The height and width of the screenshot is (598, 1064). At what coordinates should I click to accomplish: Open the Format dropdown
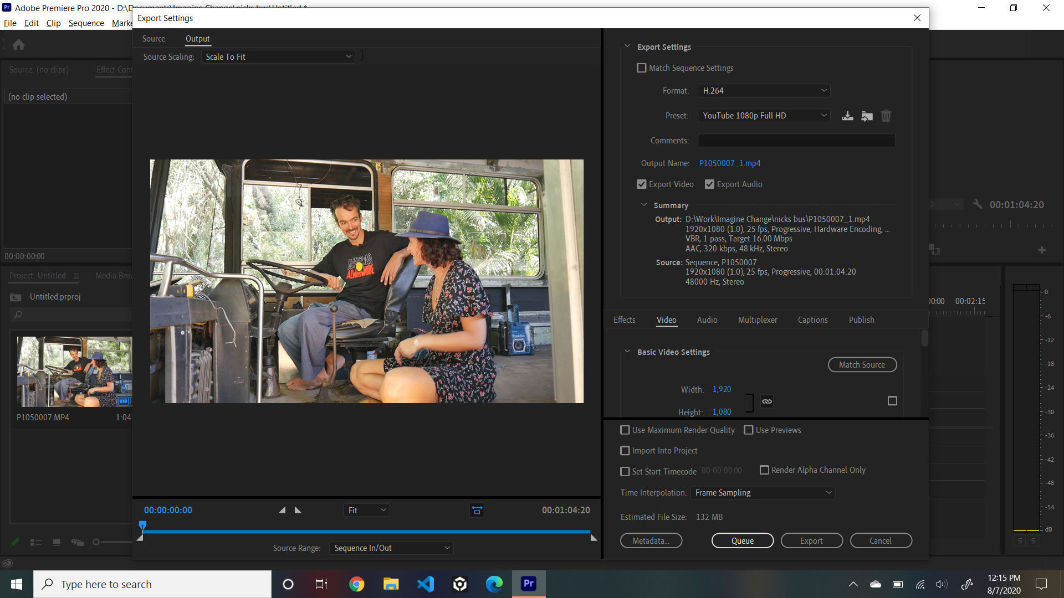764,90
